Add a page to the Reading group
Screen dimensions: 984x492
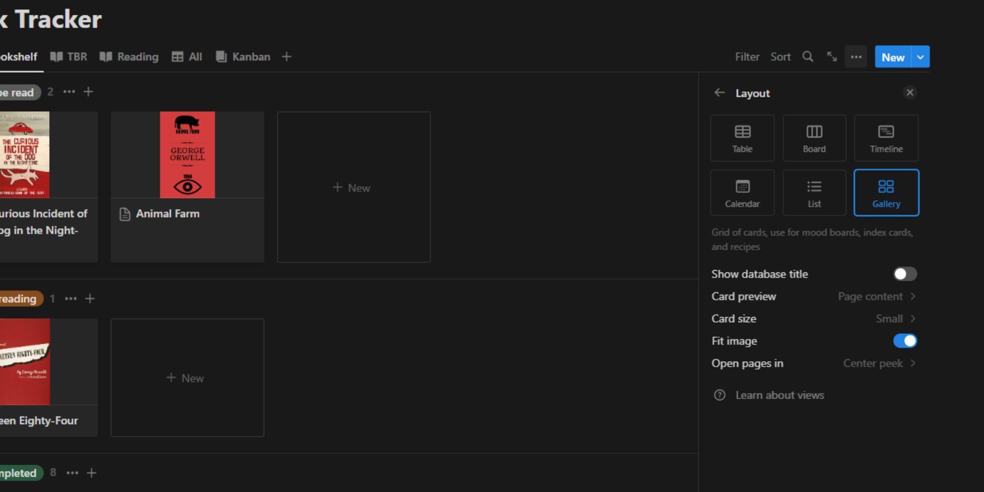click(90, 299)
